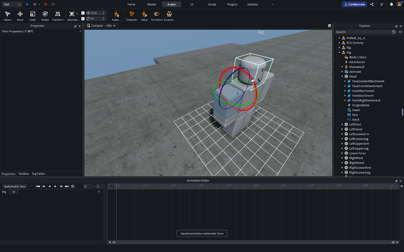Switch to the UI ribbon tab

coord(192,4)
